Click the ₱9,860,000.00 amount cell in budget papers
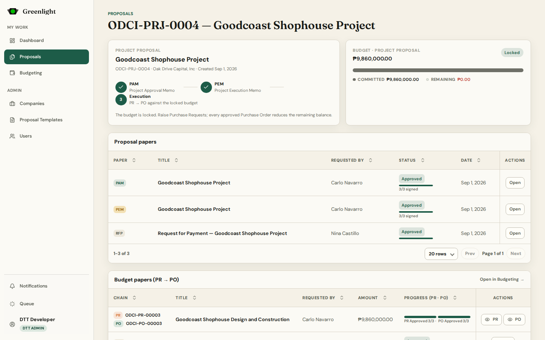The image size is (545, 340). click(375, 320)
